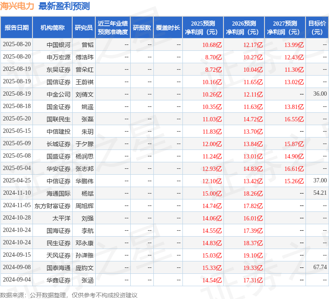Click analyst 姚遥

(87, 107)
